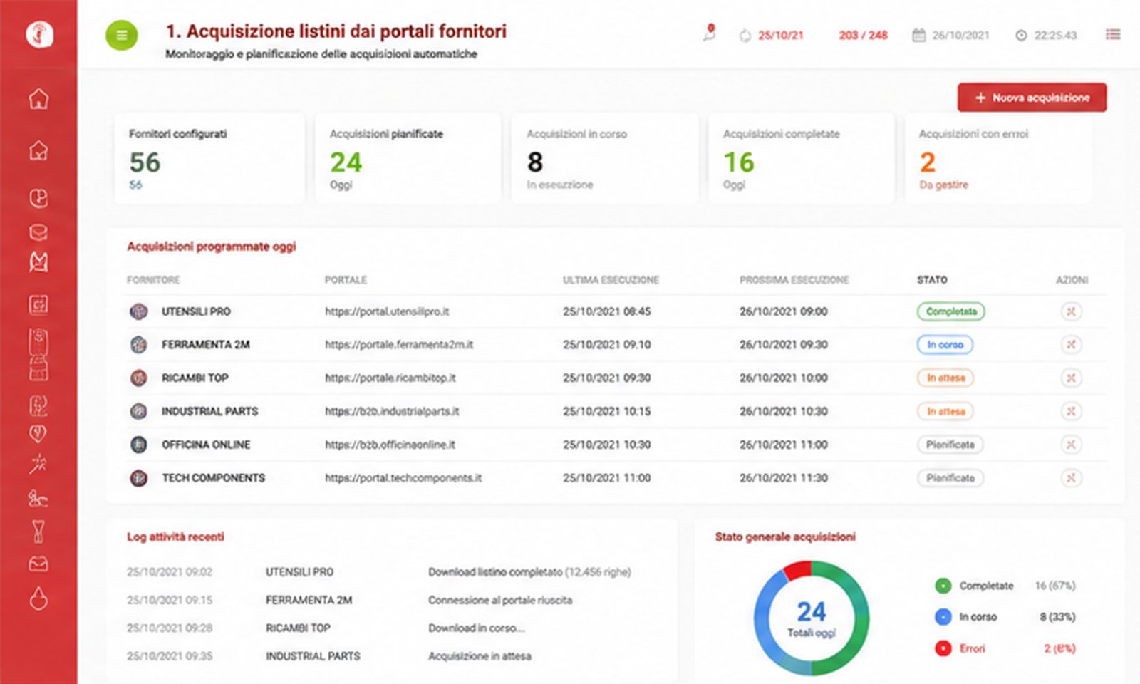Click the red Errori legend dot

(943, 648)
